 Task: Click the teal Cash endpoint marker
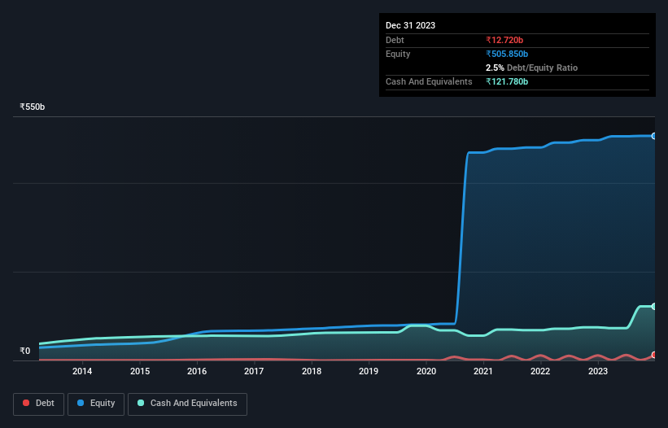click(654, 306)
